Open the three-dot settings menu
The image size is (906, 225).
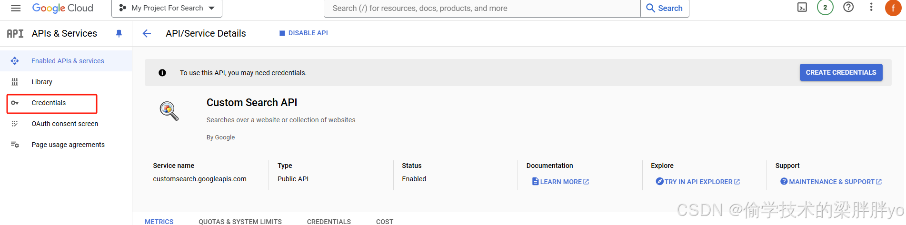click(x=871, y=7)
